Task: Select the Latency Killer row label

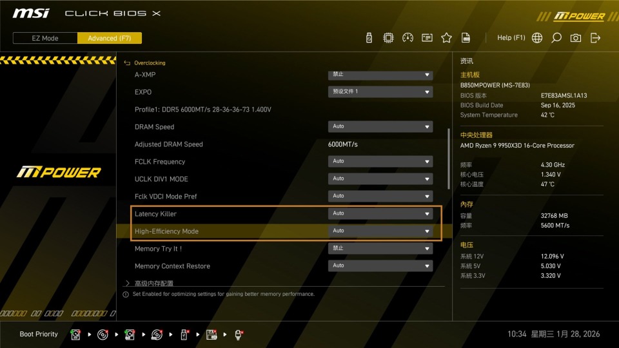Action: coord(155,214)
